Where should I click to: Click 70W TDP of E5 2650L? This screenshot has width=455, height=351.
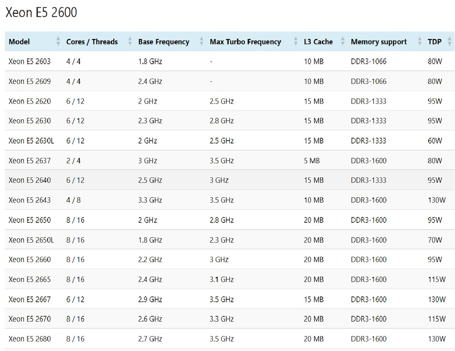point(435,240)
